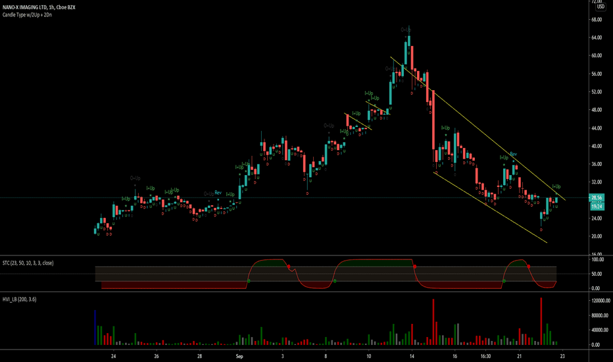Click date 14 on the time axis
Image resolution: width=613 pixels, height=362 pixels.
pyautogui.click(x=412, y=357)
